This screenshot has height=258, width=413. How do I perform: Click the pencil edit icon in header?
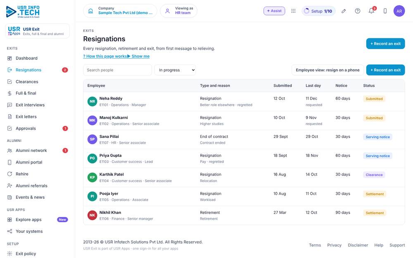(x=344, y=11)
